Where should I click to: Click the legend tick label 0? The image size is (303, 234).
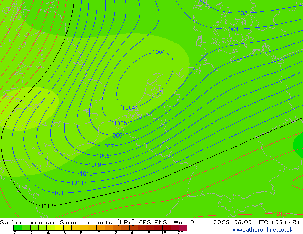[x=15, y=233]
